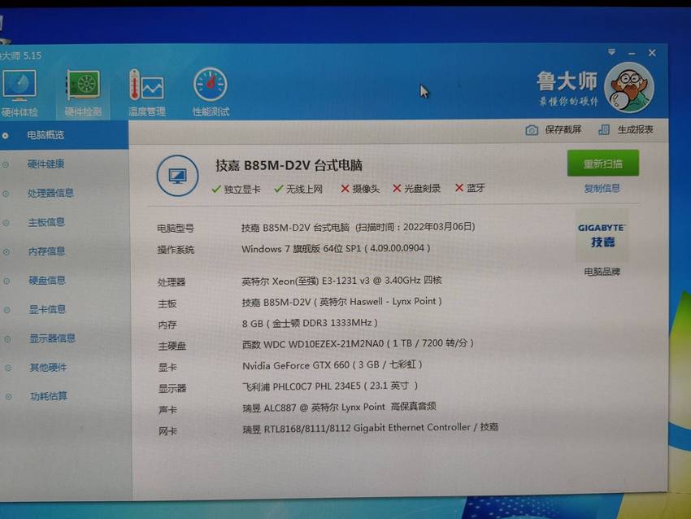Click the 保存截屏 text label
This screenshot has height=519, width=691.
563,129
